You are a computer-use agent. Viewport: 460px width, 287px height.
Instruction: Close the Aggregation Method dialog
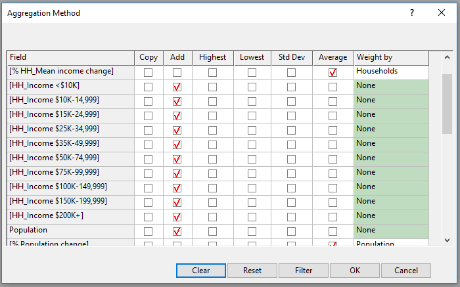coord(442,12)
